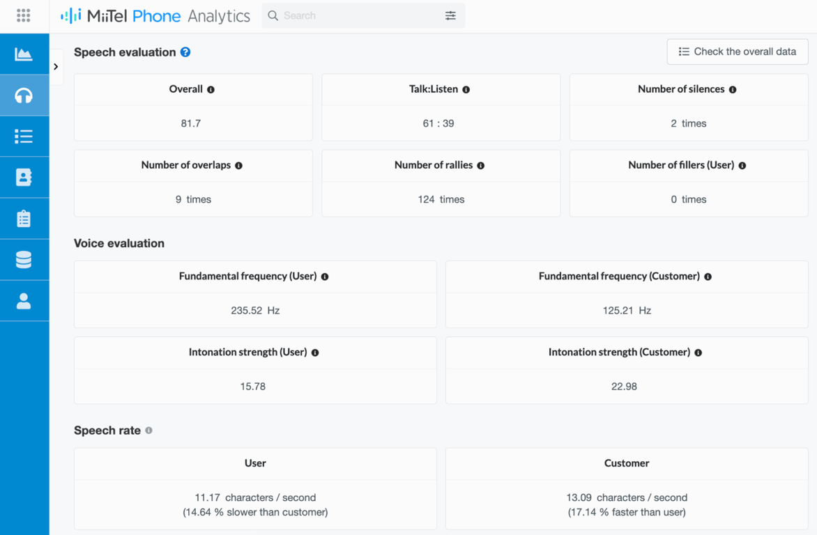Open search filter options slider icon
Viewport: 817px width, 535px height.
450,15
